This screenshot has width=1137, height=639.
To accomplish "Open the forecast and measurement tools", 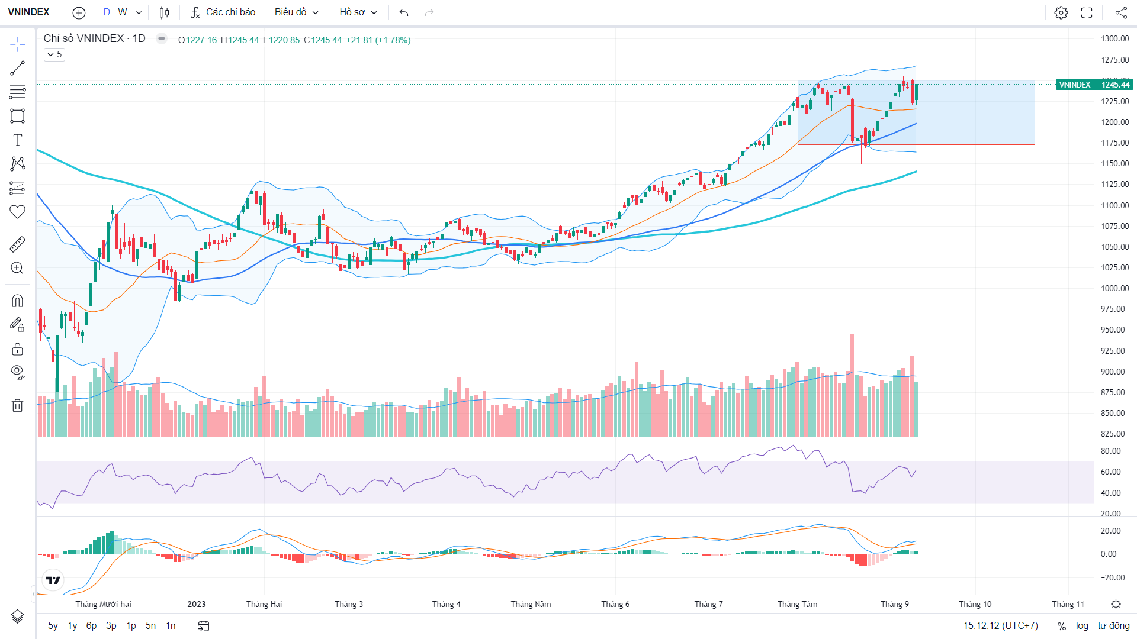I will (x=18, y=188).
